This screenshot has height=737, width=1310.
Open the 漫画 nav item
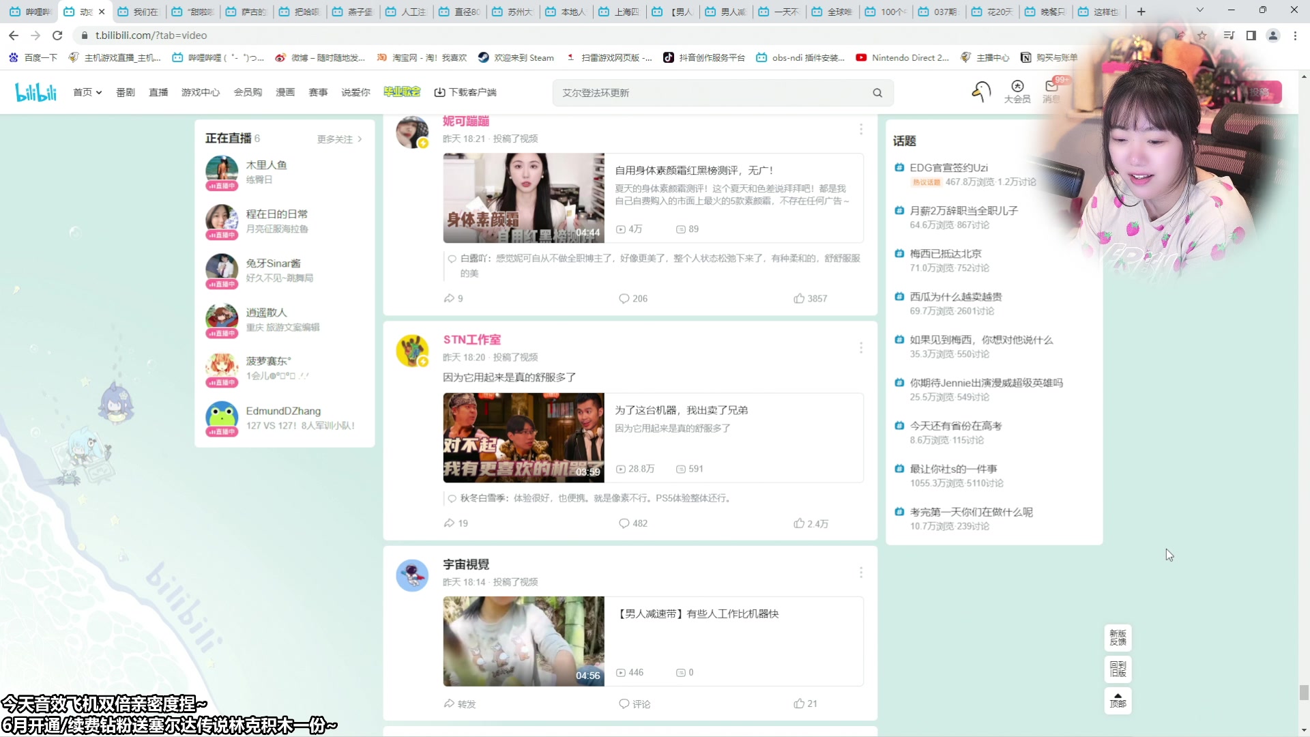point(285,92)
